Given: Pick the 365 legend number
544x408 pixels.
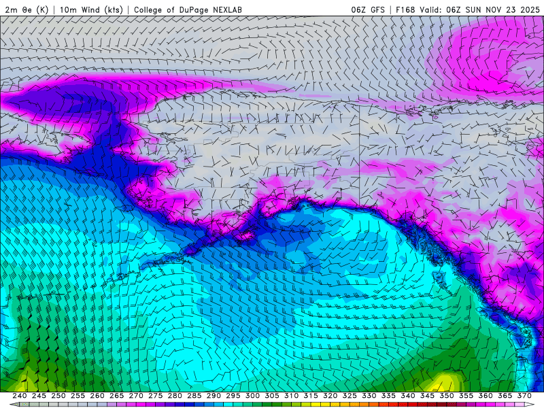Looking at the screenshot, I should pos(505,396).
